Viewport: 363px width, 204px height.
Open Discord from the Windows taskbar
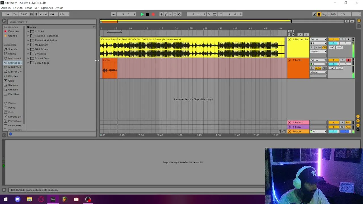tap(18, 199)
